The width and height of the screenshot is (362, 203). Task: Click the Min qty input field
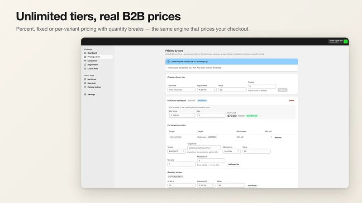(181, 164)
